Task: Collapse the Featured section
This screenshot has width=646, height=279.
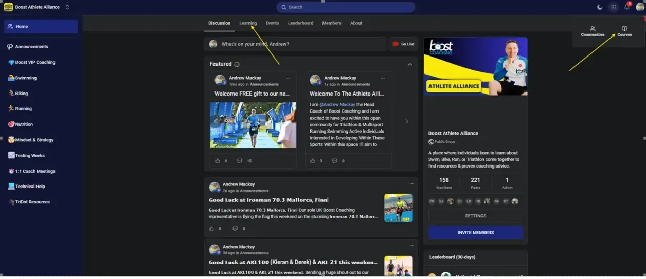Action: [x=410, y=64]
